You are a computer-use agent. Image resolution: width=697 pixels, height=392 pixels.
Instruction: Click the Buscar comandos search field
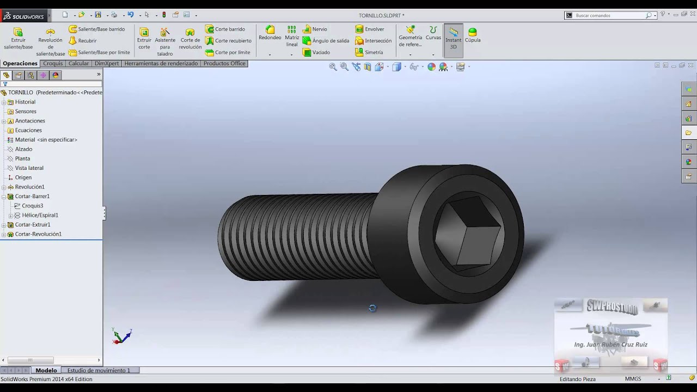(610, 15)
